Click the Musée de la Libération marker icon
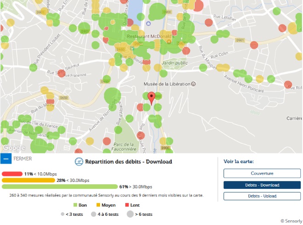Viewport: 303px width, 225px height. (x=193, y=84)
